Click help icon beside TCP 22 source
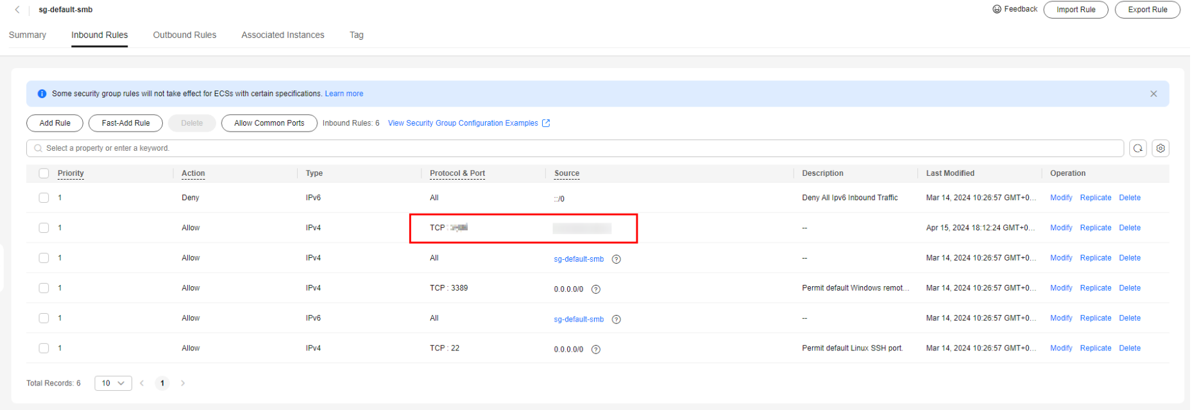Screen dimensions: 1192x410 click(x=596, y=350)
